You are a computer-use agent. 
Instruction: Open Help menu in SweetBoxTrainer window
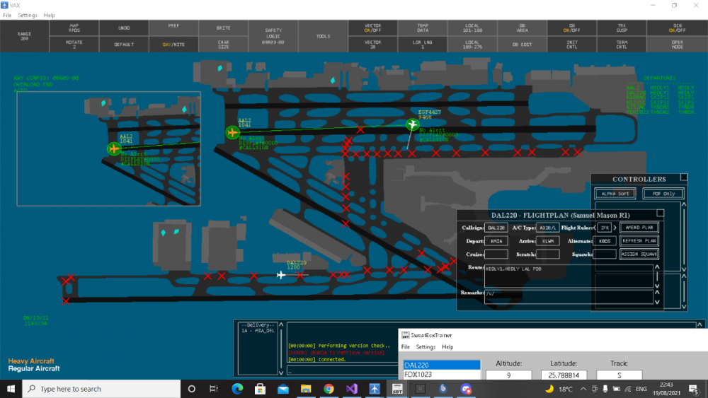(447, 347)
